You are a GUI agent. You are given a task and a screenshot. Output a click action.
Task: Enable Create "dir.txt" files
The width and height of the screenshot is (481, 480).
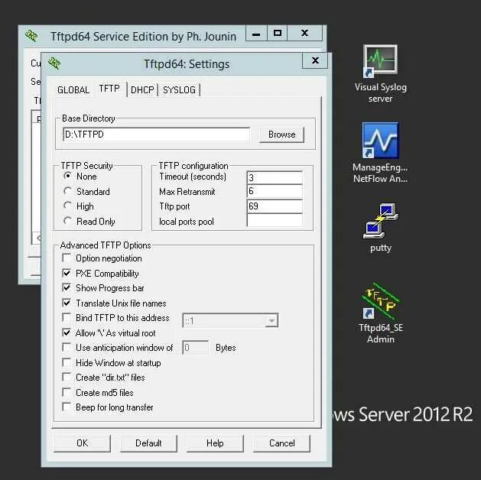[67, 377]
